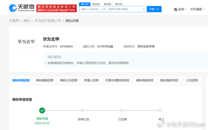Open the 应用 apps grid icon
Screen dimensions: 208x130
pos(176,9)
